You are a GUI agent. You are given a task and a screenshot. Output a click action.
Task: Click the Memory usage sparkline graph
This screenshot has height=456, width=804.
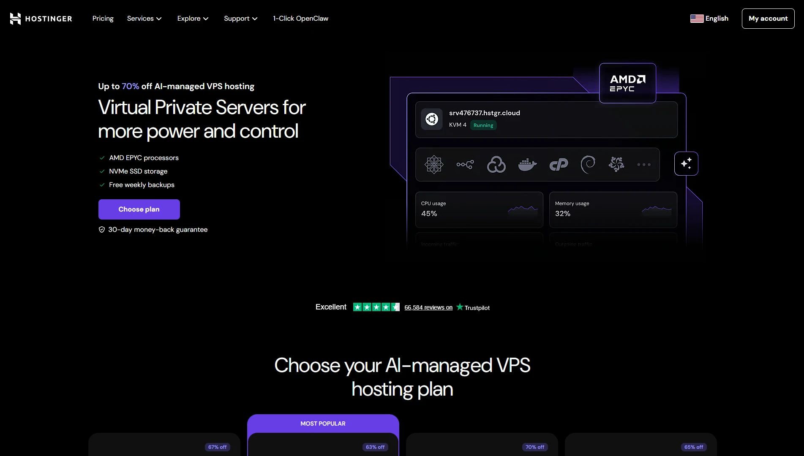click(x=657, y=209)
